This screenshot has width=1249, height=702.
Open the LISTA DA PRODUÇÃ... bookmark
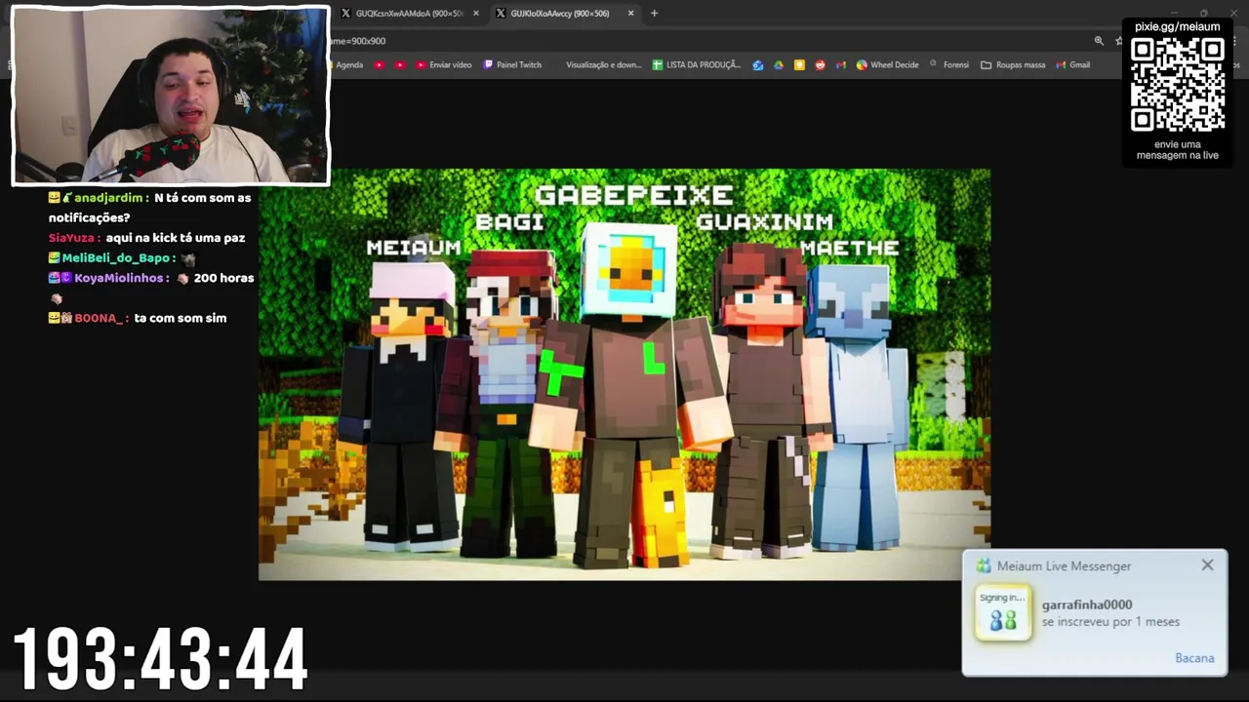(x=697, y=65)
